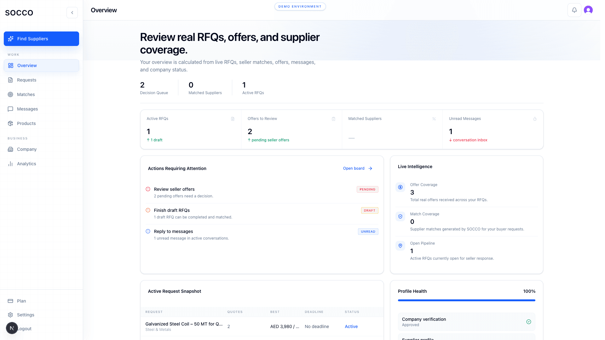Click the round N badge

tap(12, 328)
